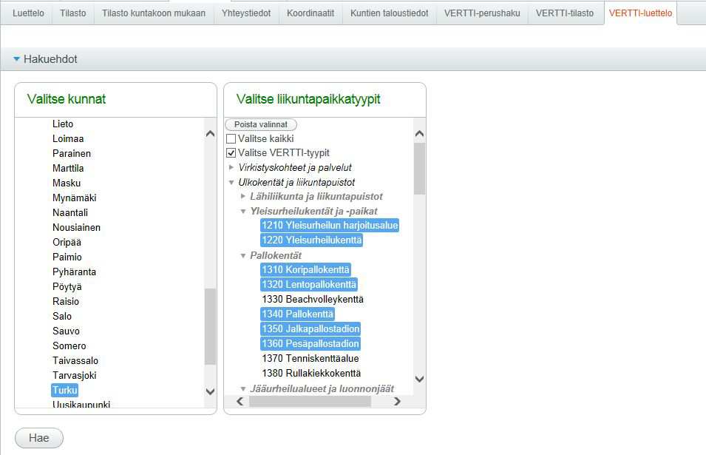Switch to the Tilasto tab
This screenshot has width=706, height=455.
[x=73, y=13]
